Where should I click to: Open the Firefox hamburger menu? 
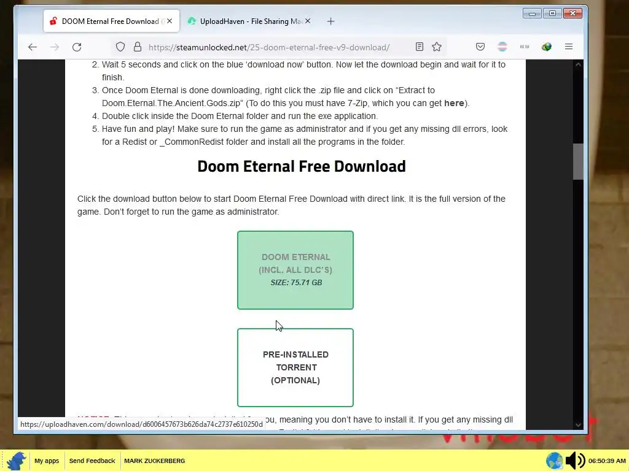(x=569, y=47)
